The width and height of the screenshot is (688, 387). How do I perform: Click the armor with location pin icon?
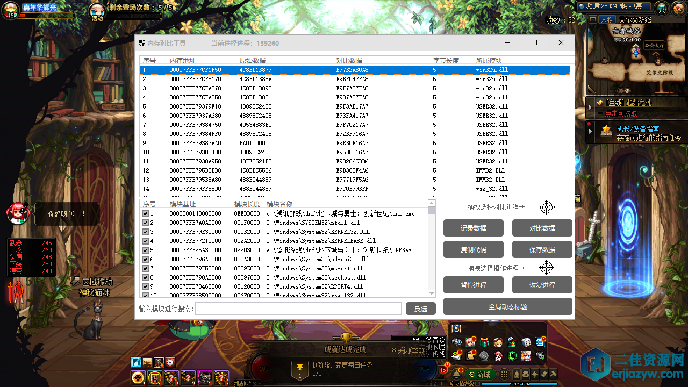click(540, 355)
